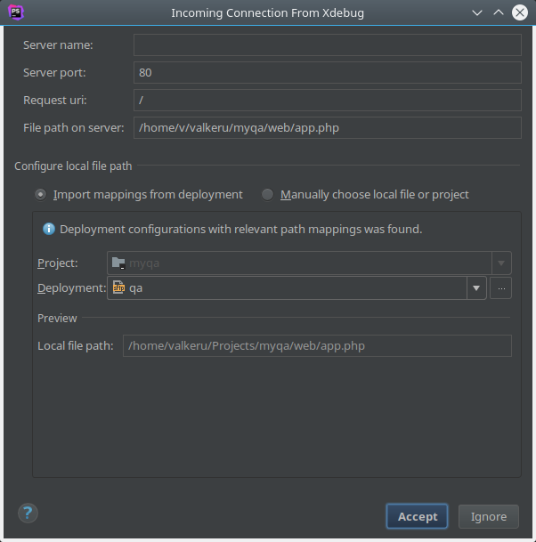
Task: Click the Server name input field
Action: pos(327,45)
